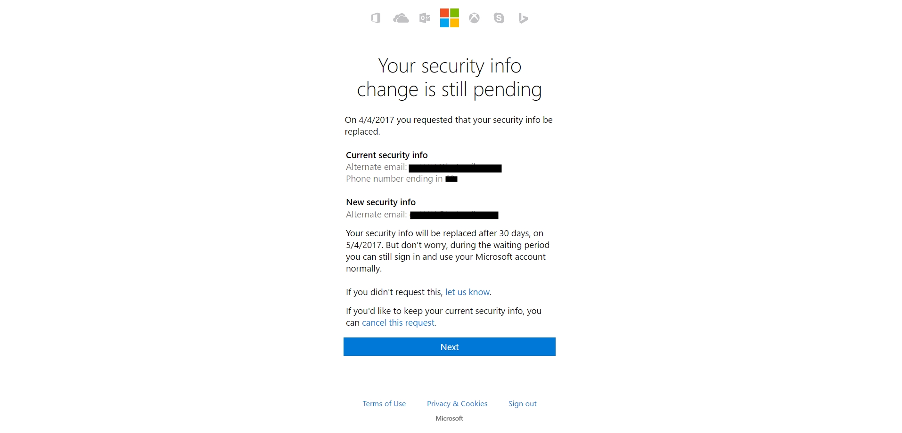Open the Privacy & Cookies link
902x433 pixels.
pos(457,404)
